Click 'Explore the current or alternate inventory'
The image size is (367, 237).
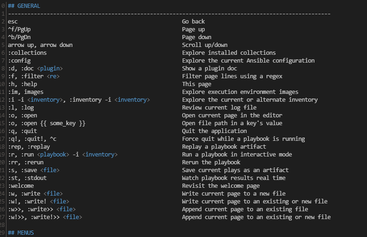pos(250,100)
